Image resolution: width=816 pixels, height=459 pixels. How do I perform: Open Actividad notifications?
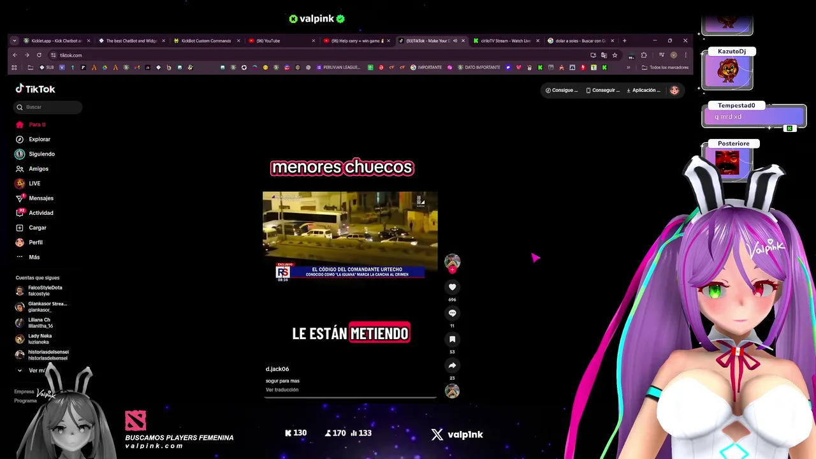coord(35,212)
